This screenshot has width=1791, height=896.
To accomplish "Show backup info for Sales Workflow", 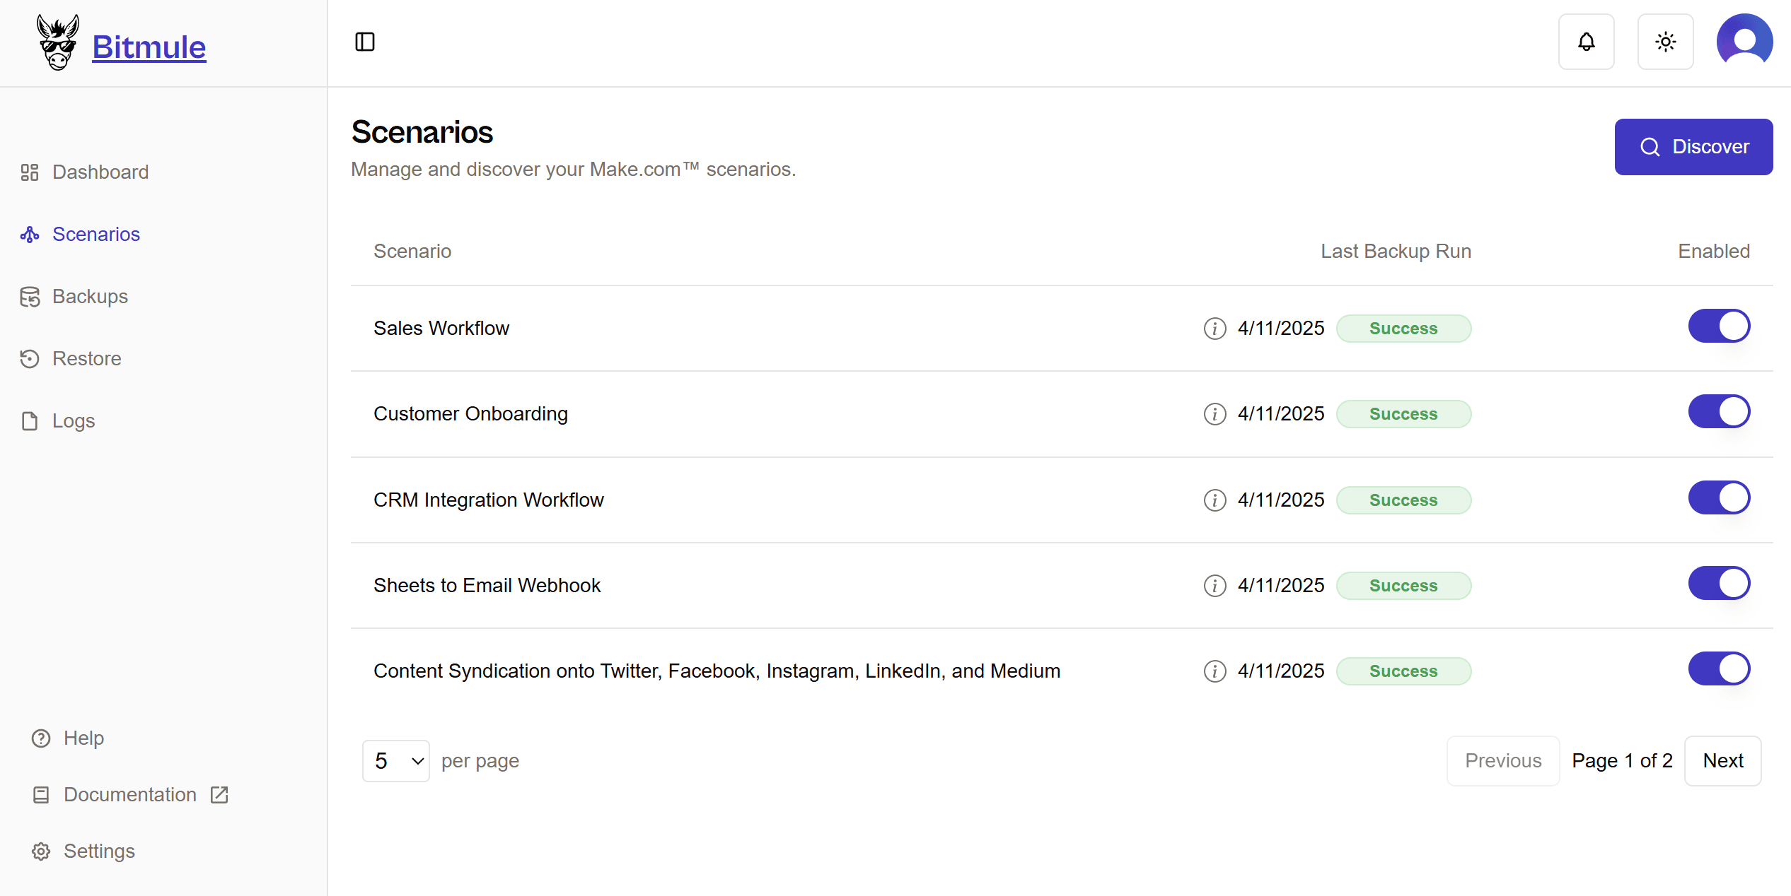I will pyautogui.click(x=1215, y=329).
